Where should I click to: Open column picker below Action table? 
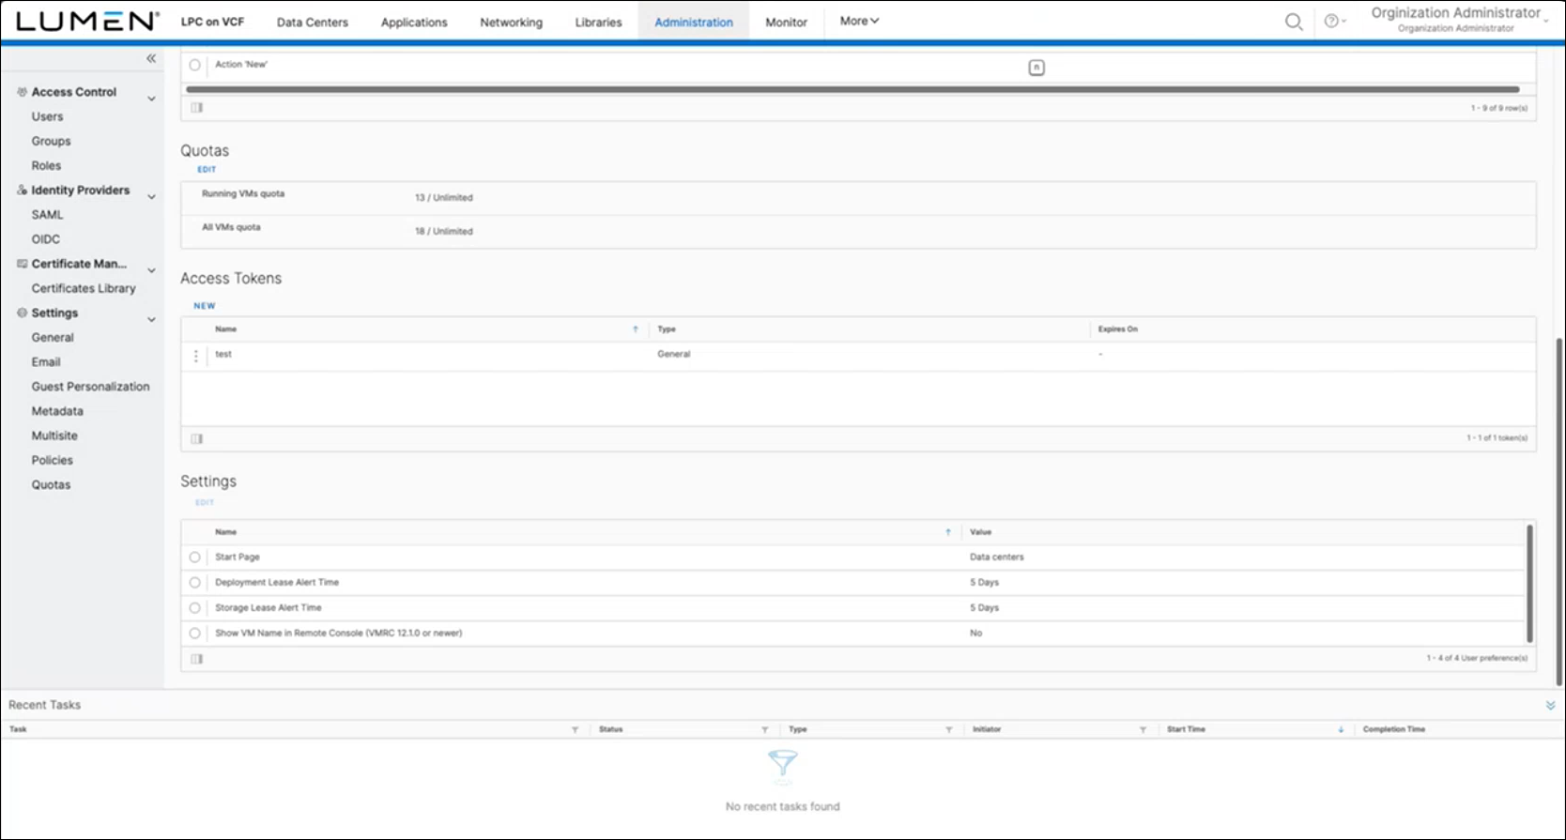pyautogui.click(x=197, y=108)
